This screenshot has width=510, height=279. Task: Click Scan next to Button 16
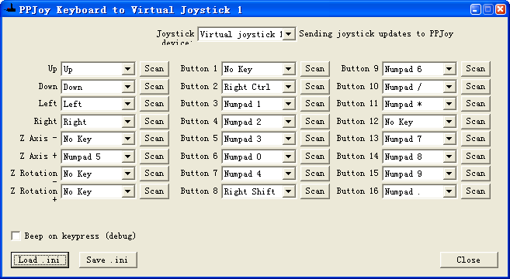(476, 191)
